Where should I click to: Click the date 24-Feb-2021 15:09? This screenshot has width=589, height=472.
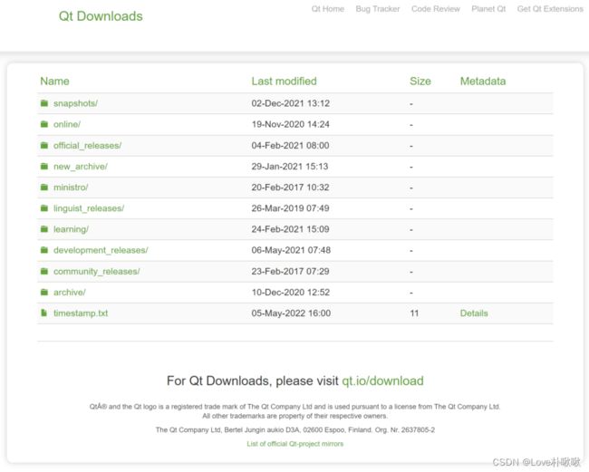point(290,229)
